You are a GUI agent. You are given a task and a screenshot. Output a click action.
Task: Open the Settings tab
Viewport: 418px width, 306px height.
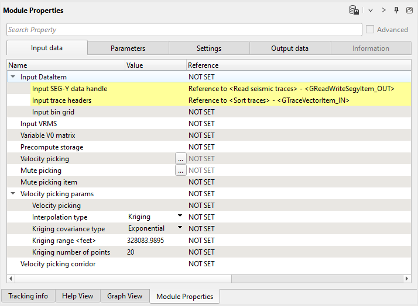pyautogui.click(x=209, y=48)
